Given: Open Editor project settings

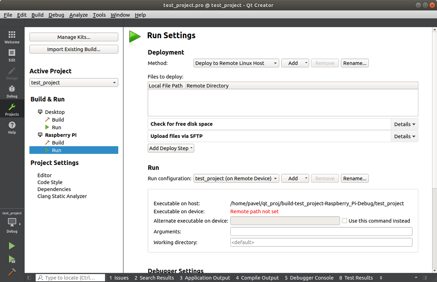Looking at the screenshot, I should click(45, 175).
